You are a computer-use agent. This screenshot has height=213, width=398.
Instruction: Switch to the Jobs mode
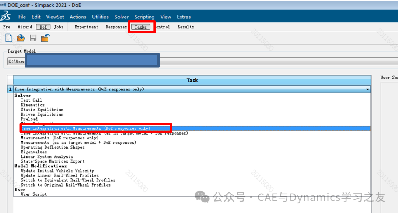[59, 27]
